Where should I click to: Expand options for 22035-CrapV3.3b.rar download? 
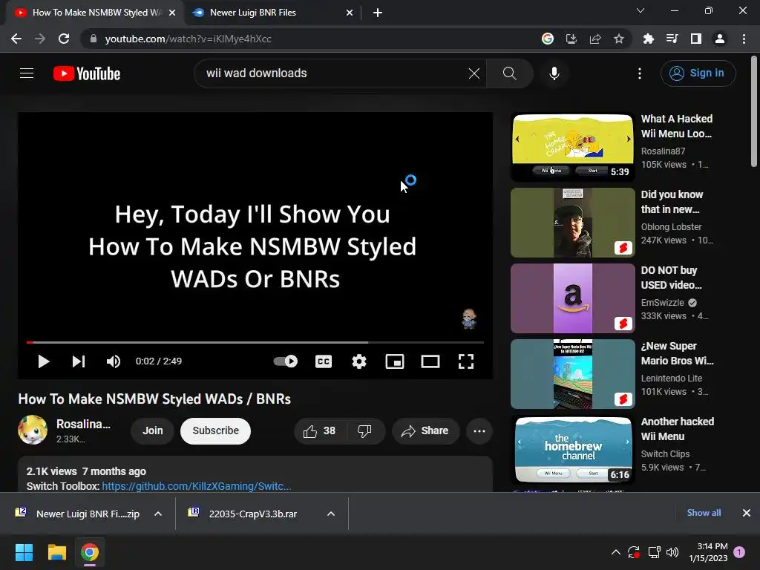pos(331,514)
